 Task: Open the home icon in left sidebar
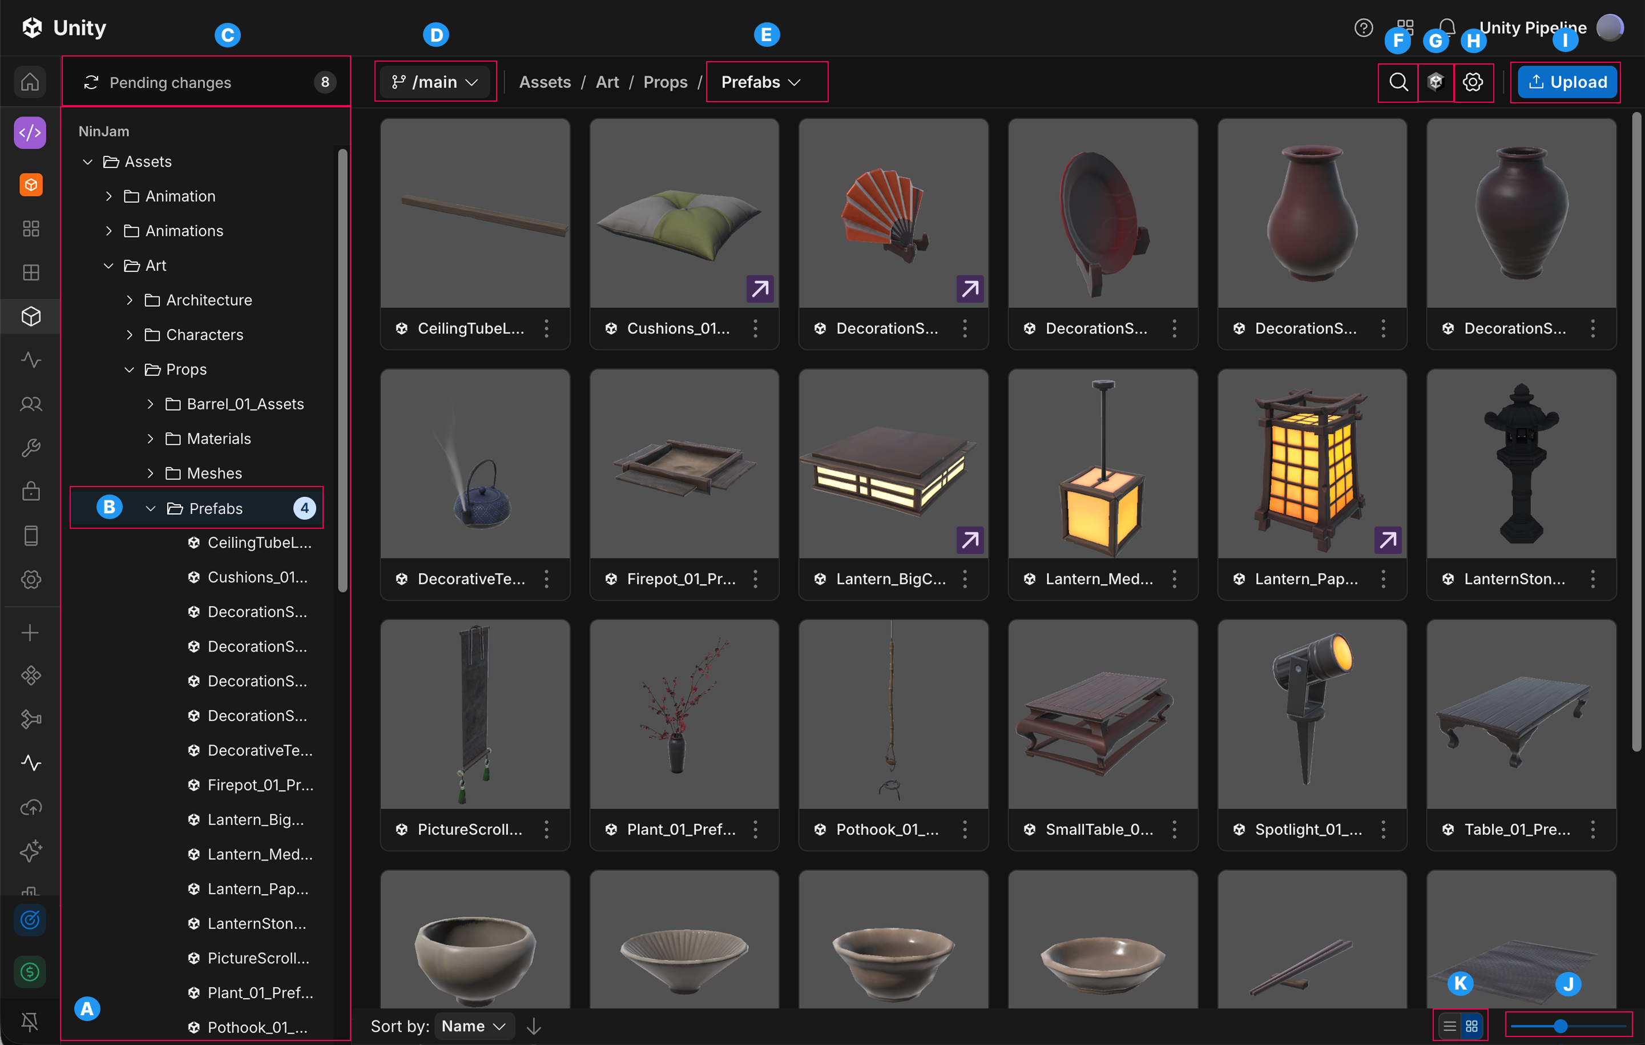click(x=30, y=82)
